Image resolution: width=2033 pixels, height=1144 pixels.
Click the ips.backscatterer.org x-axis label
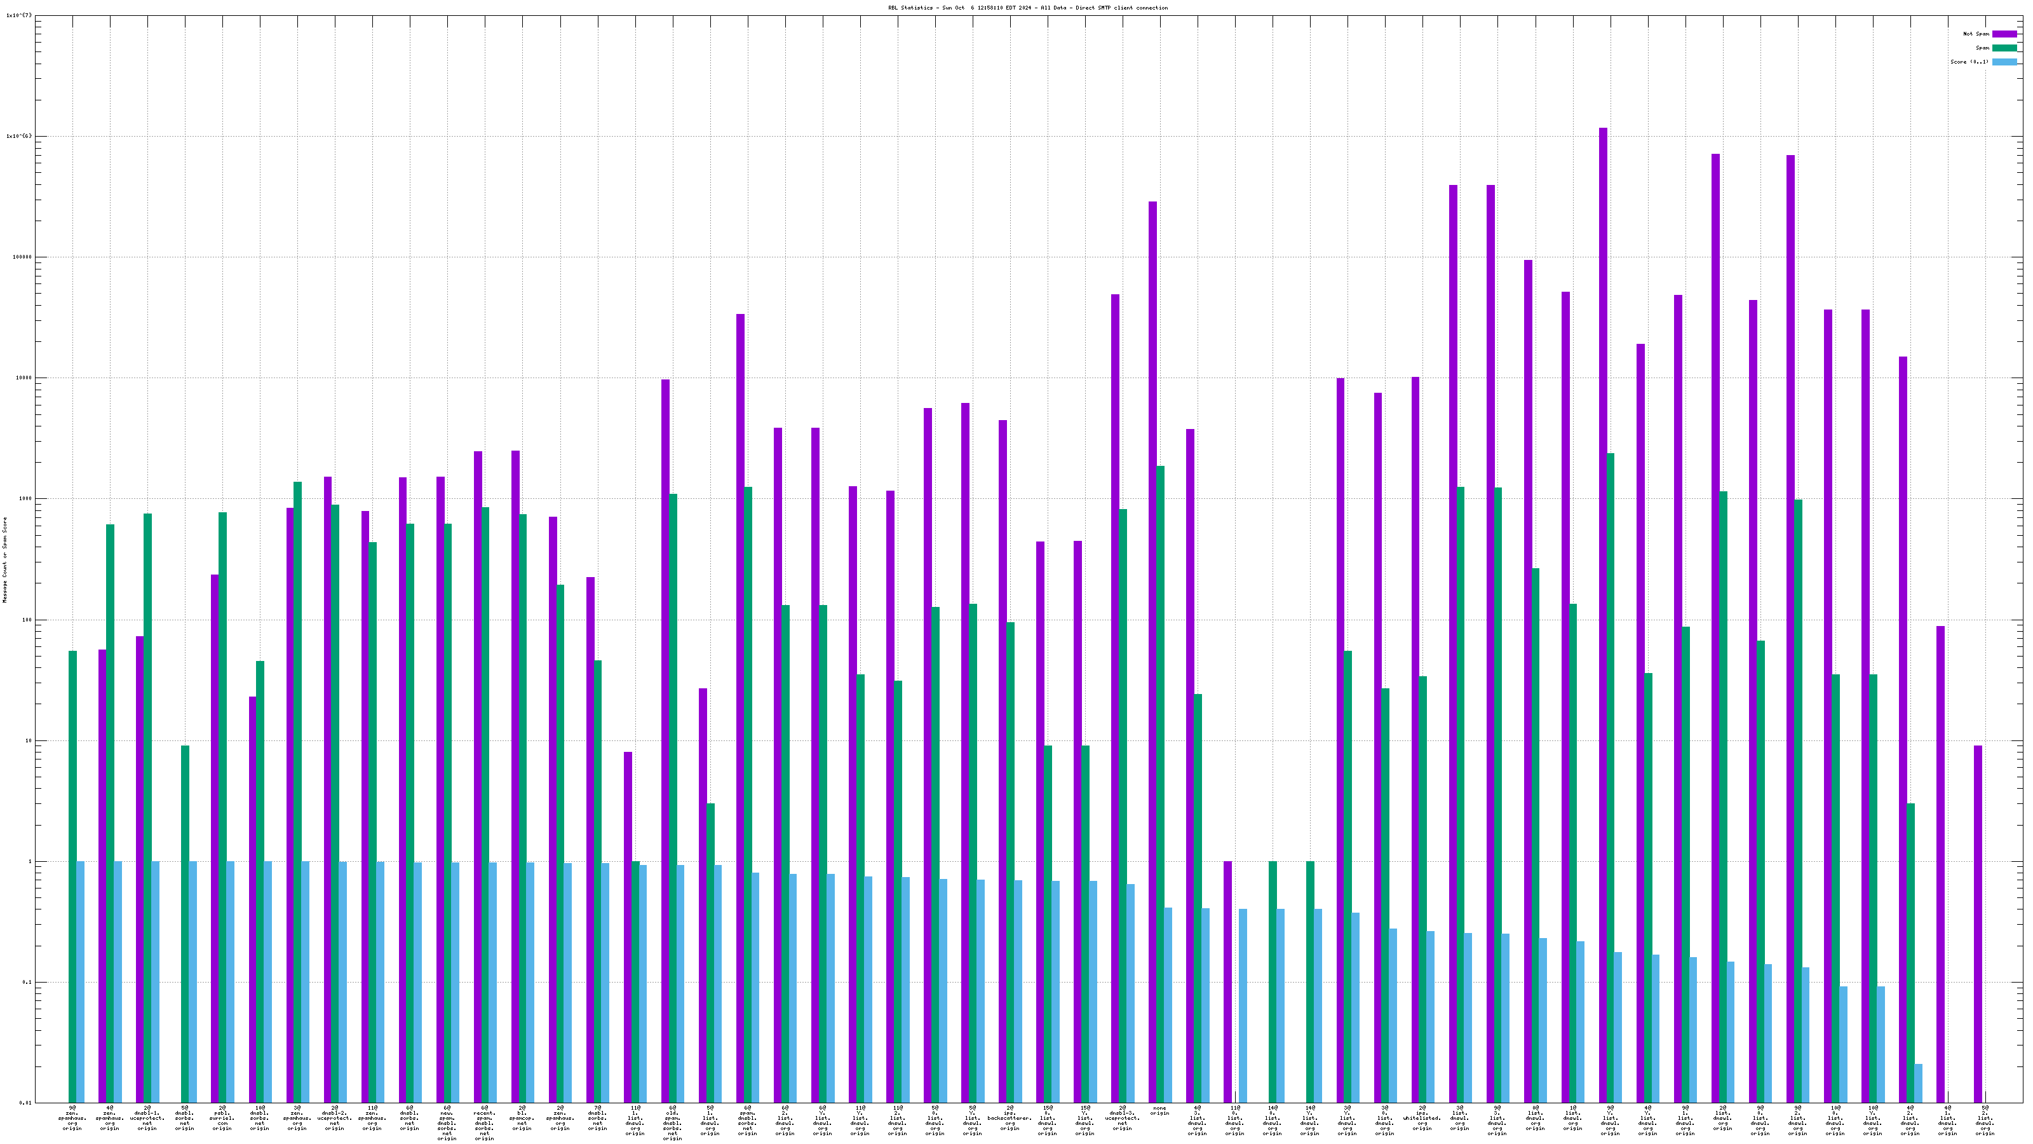click(1010, 1118)
